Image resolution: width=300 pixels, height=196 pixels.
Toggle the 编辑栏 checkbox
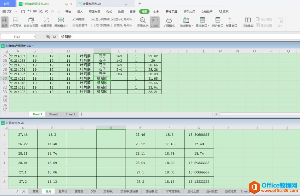[74, 19]
